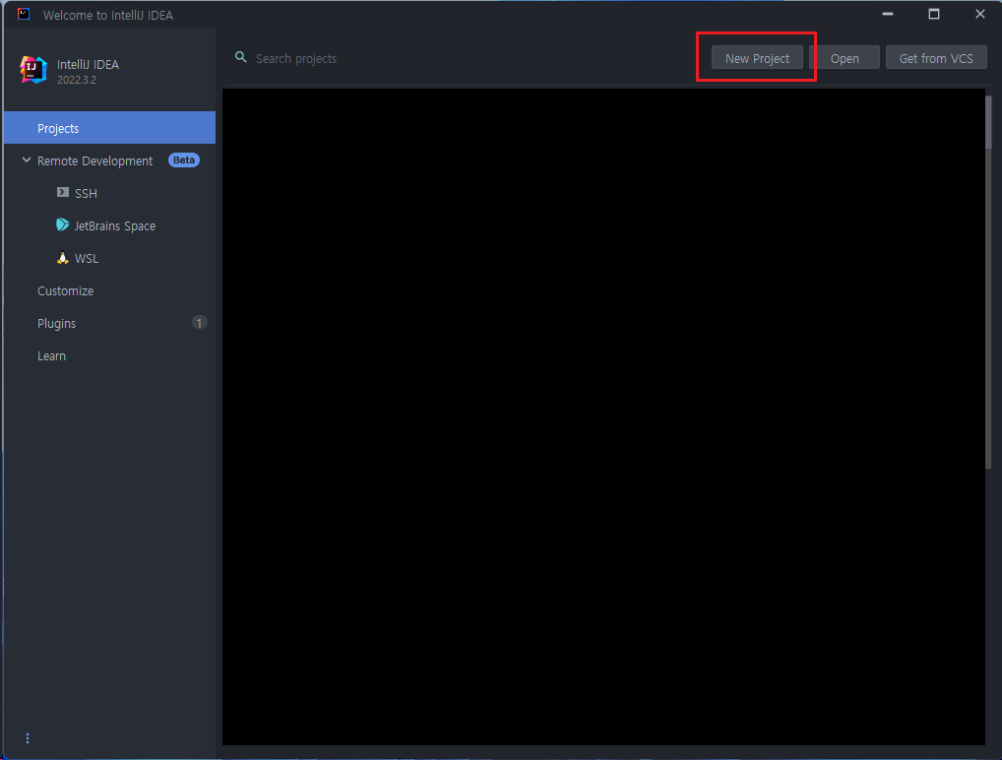Click the Beta badge
The image size is (1002, 760).
point(183,159)
